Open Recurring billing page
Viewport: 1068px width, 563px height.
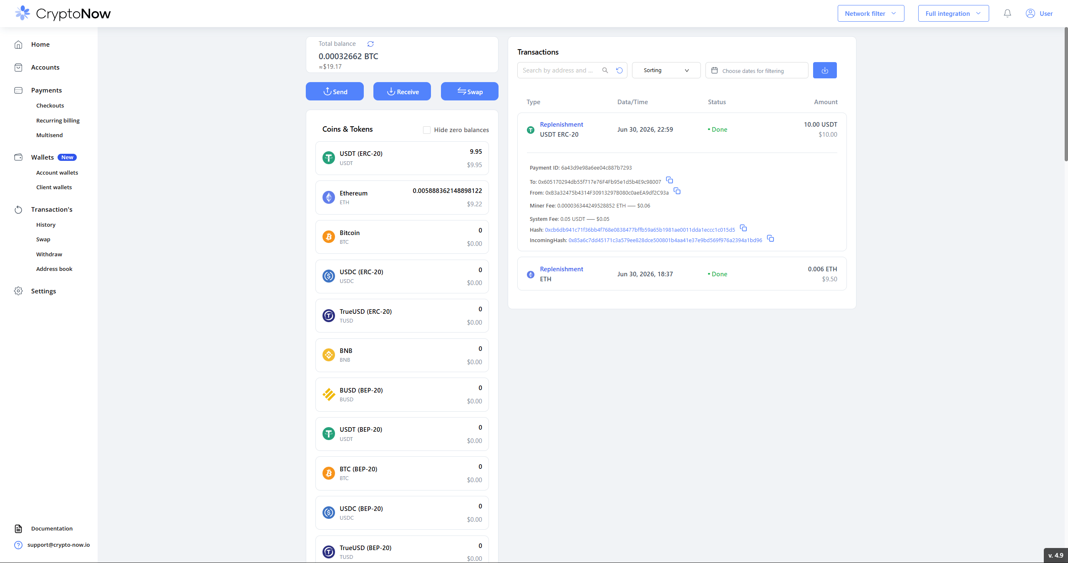pyautogui.click(x=58, y=121)
